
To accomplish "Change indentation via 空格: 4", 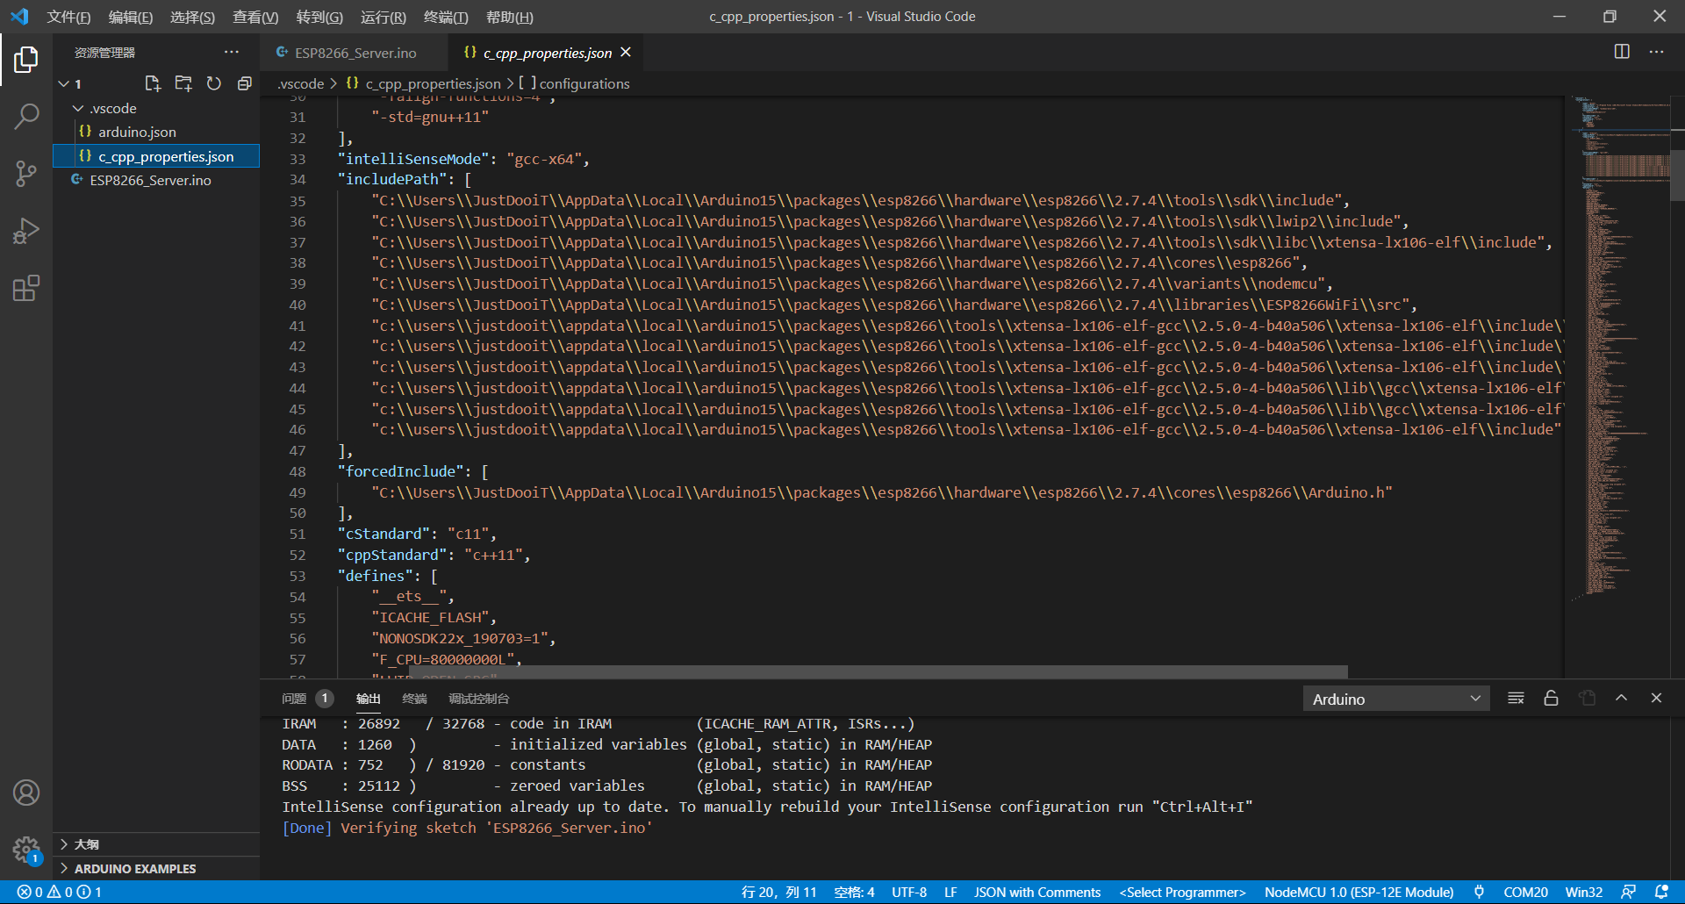I will [854, 892].
